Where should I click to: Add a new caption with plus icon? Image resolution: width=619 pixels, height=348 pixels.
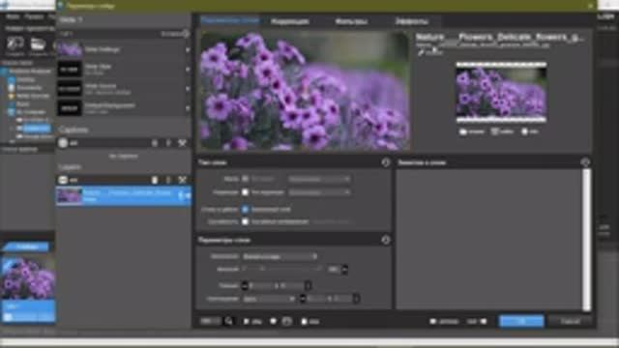[x=63, y=143]
